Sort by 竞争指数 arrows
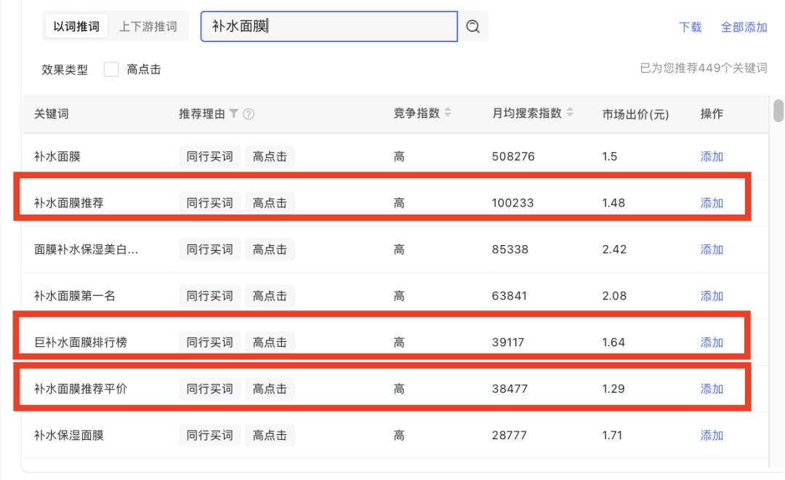The width and height of the screenshot is (785, 480). [448, 112]
